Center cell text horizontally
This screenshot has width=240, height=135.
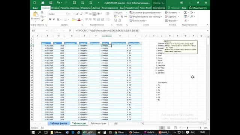90,19
